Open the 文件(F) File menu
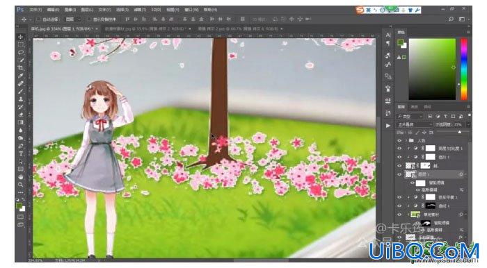Viewport: 487px width, 268px height. pyautogui.click(x=35, y=10)
